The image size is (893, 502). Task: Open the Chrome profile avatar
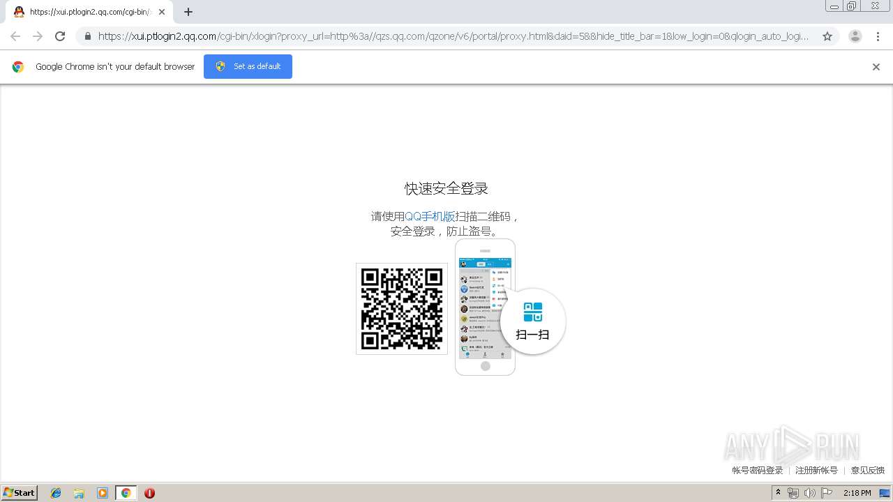click(x=855, y=36)
